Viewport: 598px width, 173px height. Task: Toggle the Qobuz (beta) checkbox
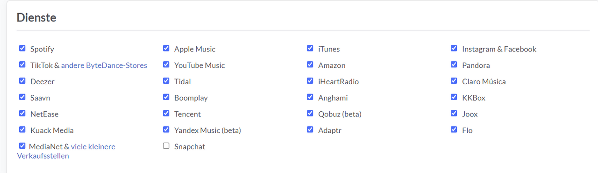(310, 113)
